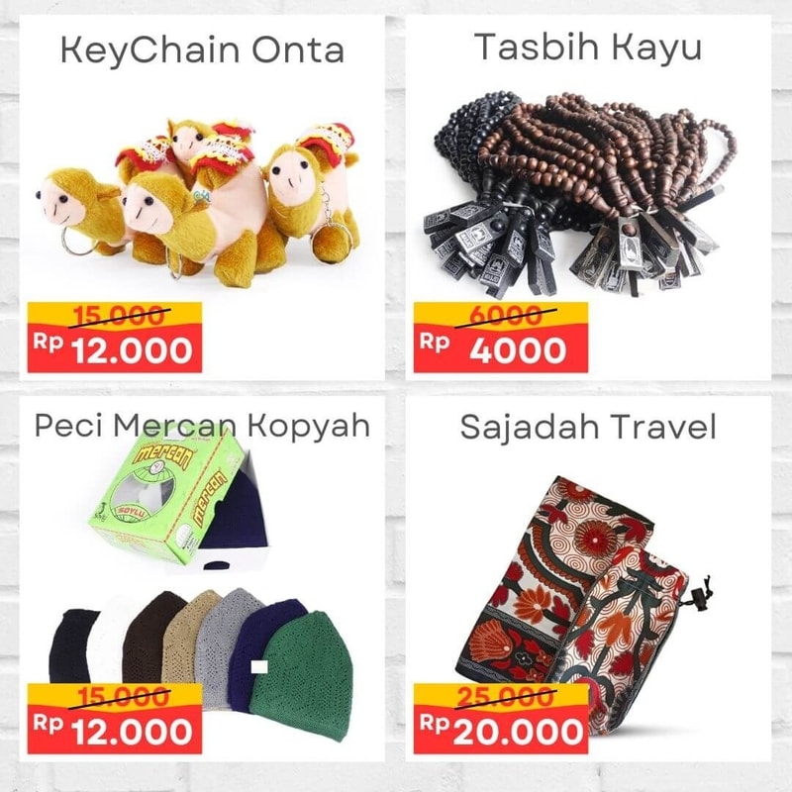This screenshot has width=792, height=792.
Task: Select the black knitted peci cap
Action: (x=70, y=646)
